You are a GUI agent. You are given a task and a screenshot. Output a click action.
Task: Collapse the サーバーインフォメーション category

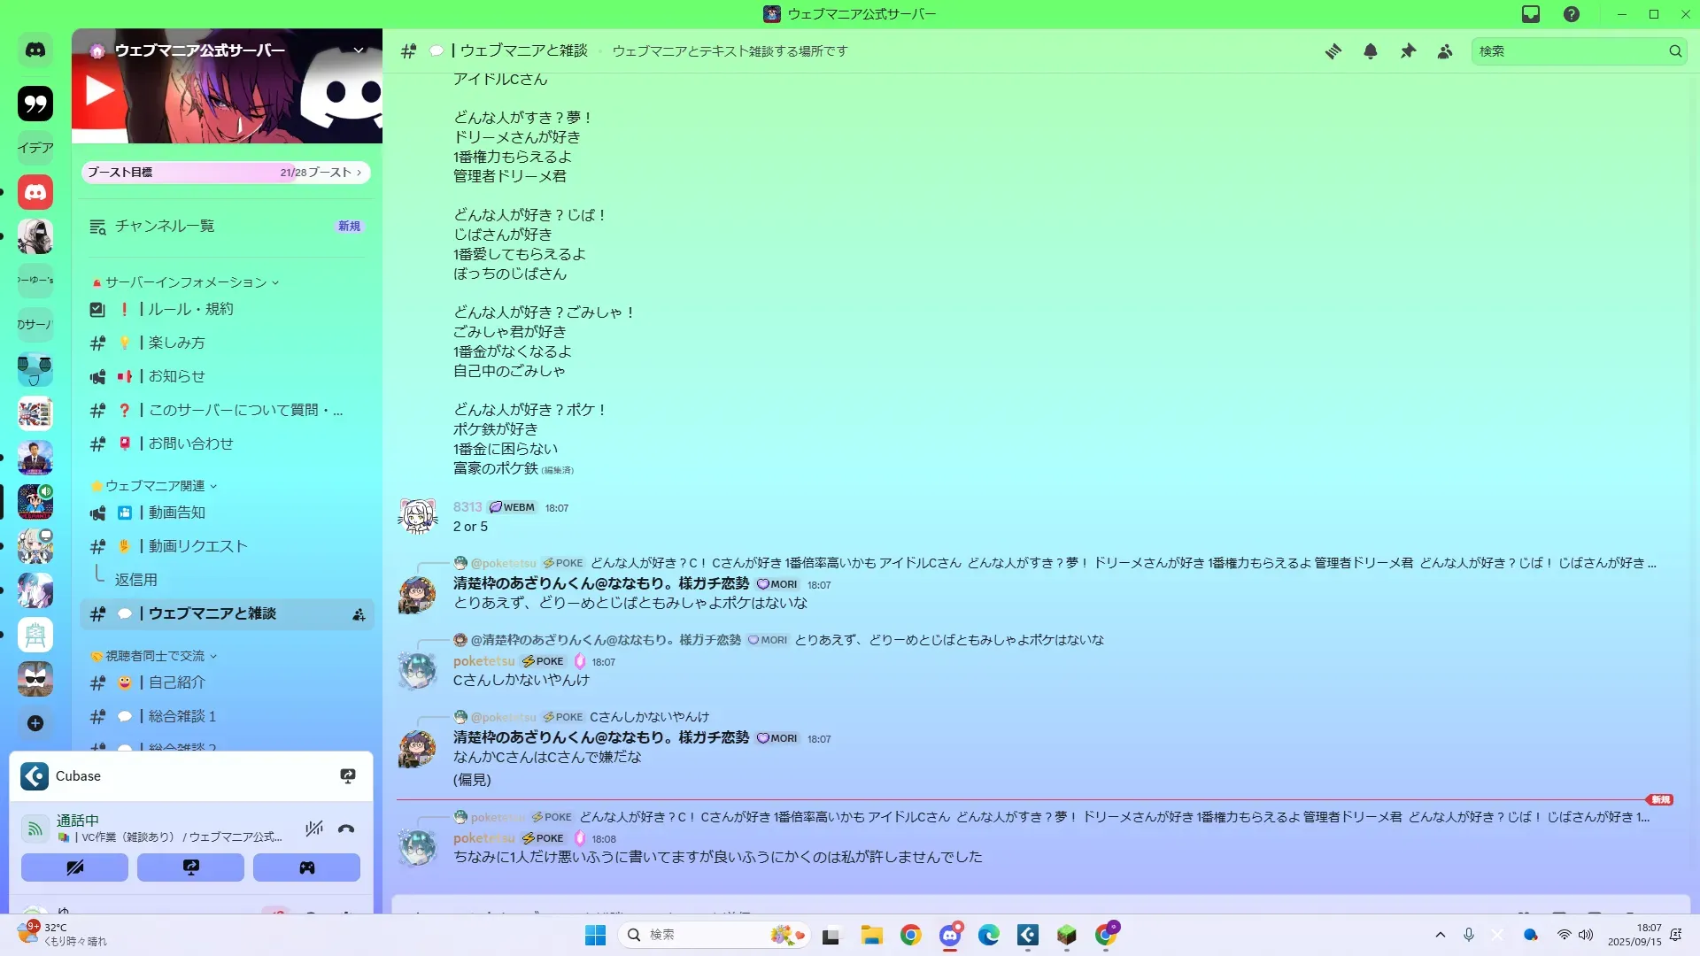186,282
